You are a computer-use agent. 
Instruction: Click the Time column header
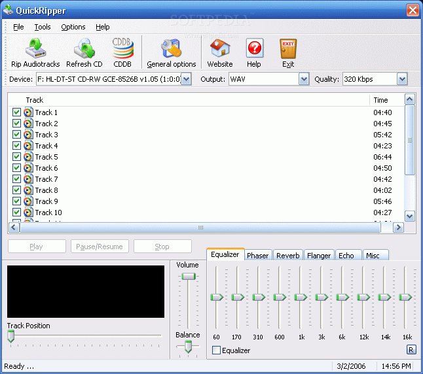387,100
